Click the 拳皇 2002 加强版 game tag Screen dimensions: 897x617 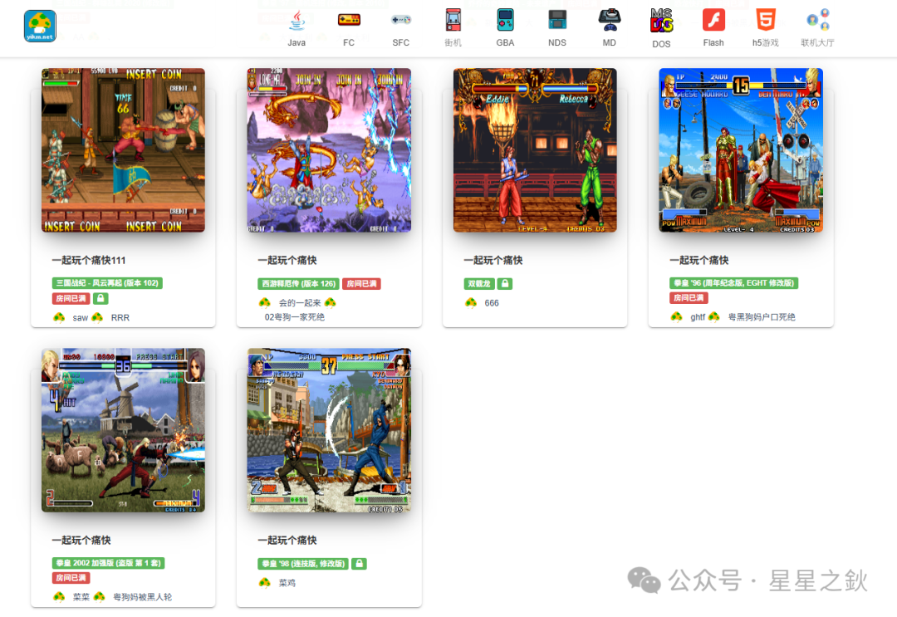(109, 563)
